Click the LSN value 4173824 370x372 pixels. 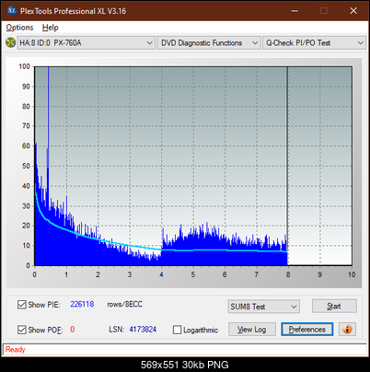(x=143, y=330)
